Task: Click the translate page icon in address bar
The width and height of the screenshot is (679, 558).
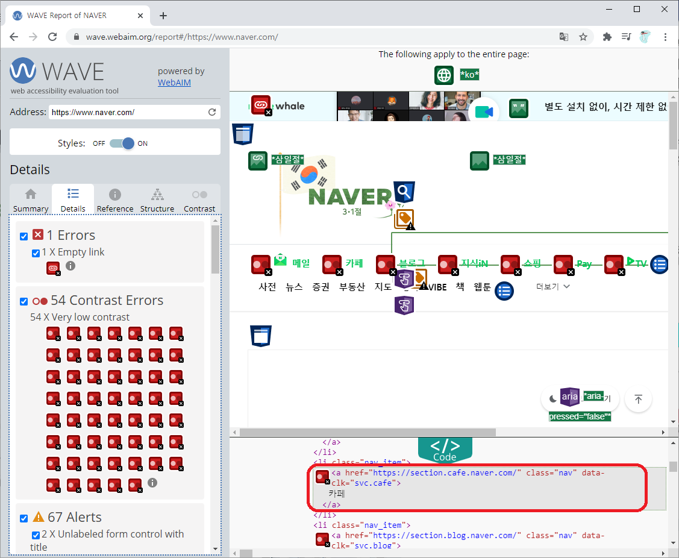Action: 564,37
